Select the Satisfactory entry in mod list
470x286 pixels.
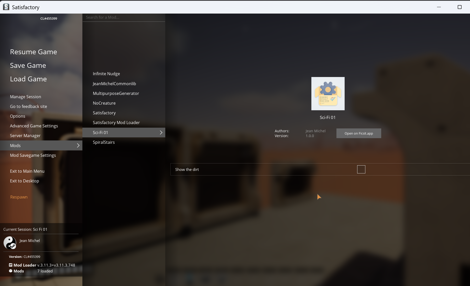pyautogui.click(x=104, y=113)
